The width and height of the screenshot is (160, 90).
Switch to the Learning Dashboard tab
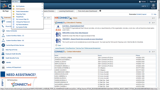pos(66,11)
